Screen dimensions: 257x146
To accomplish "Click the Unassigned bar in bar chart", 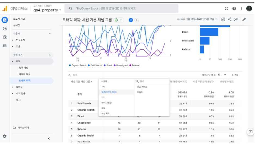I will click(x=204, y=41).
